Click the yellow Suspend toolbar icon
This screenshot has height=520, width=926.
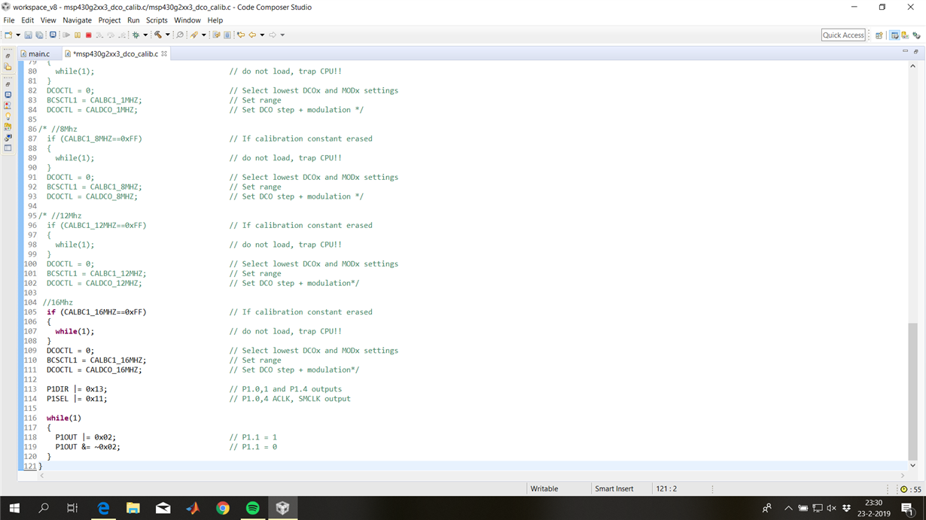point(78,35)
